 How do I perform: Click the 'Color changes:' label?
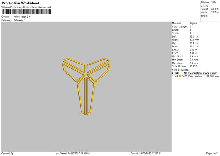180,26
